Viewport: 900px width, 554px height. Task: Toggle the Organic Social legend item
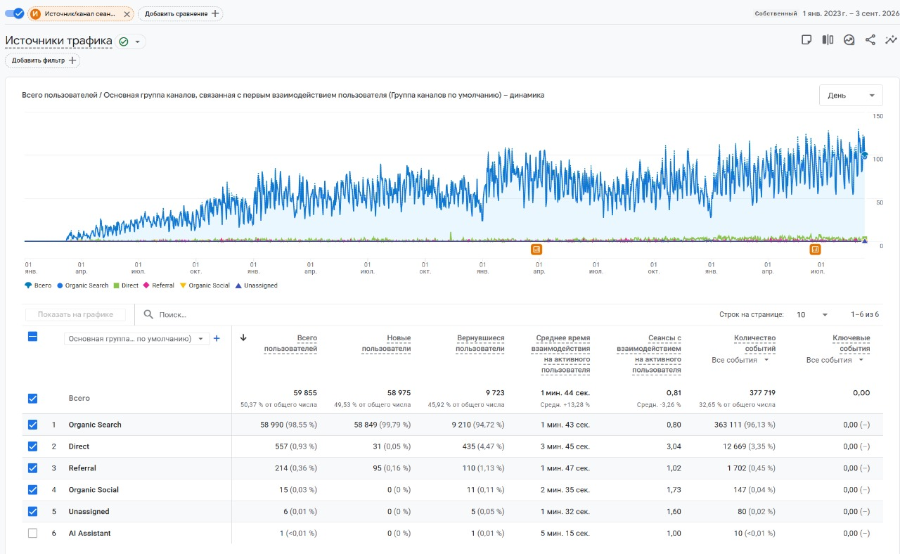click(205, 285)
